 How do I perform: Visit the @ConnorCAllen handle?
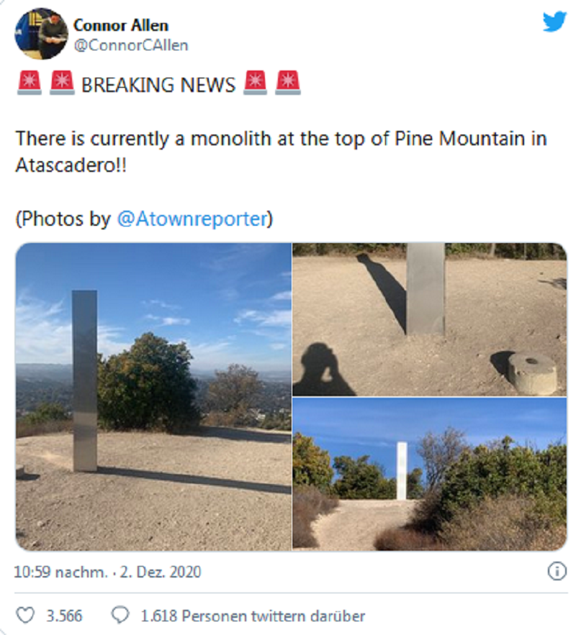130,45
